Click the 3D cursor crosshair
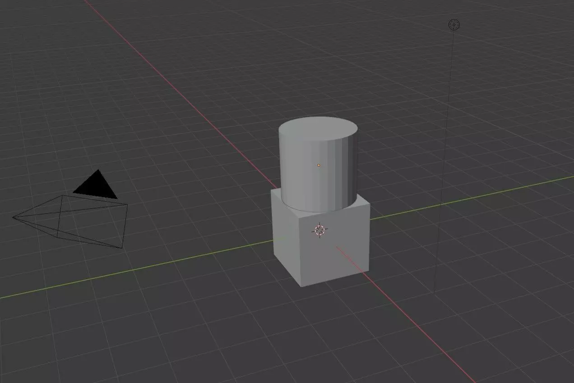574x383 pixels. (x=319, y=231)
